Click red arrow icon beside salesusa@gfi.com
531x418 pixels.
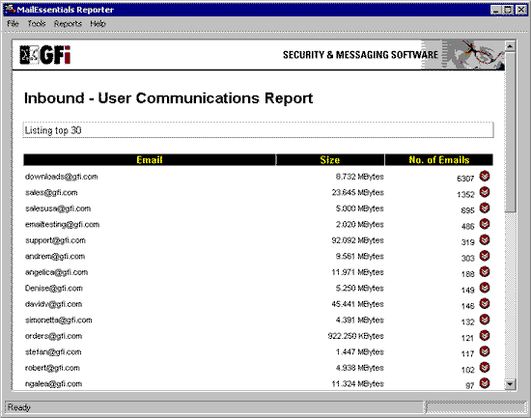tap(485, 208)
